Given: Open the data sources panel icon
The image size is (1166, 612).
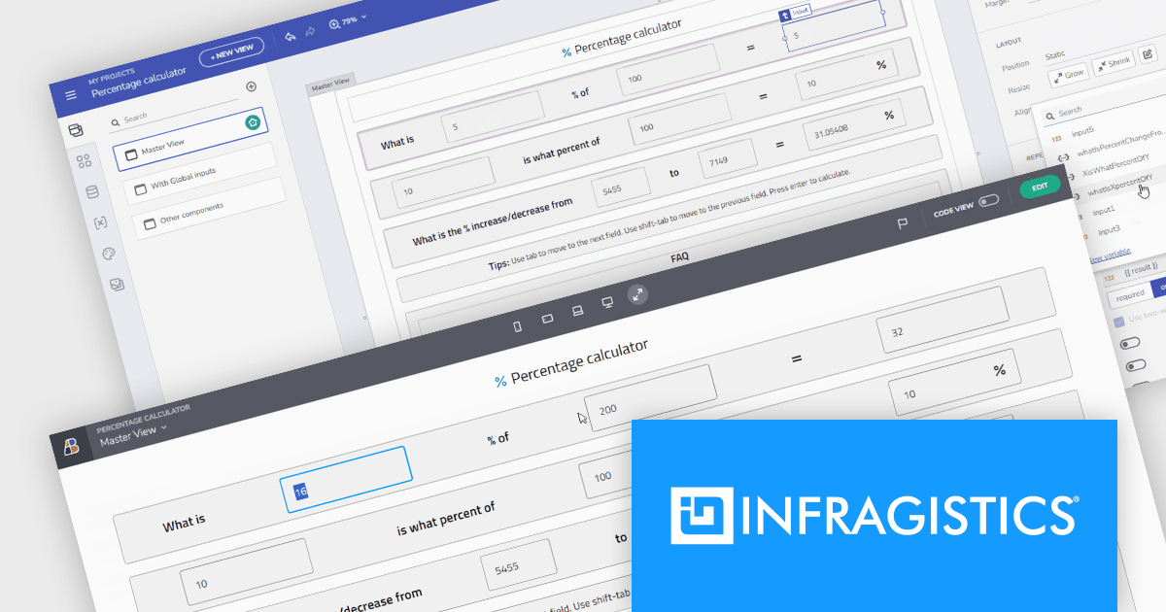Looking at the screenshot, I should coord(91,190).
